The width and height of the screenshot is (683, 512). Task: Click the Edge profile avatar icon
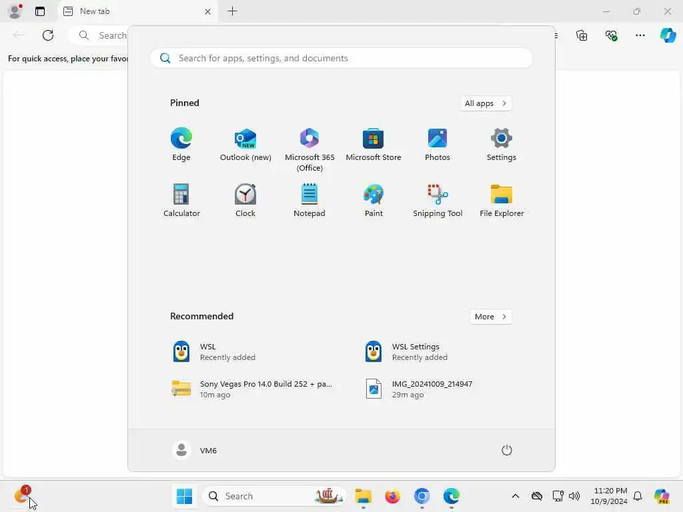click(15, 11)
